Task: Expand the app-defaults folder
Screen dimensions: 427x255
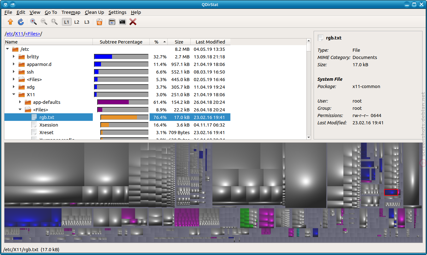Action: [x=20, y=102]
